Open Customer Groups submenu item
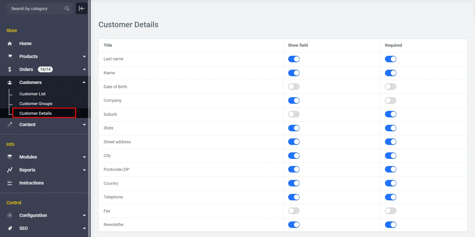The height and width of the screenshot is (237, 475). click(36, 104)
